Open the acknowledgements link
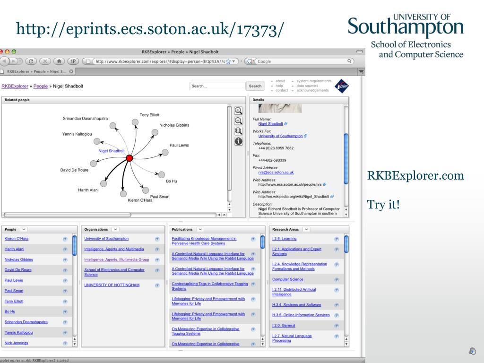 [312, 90]
